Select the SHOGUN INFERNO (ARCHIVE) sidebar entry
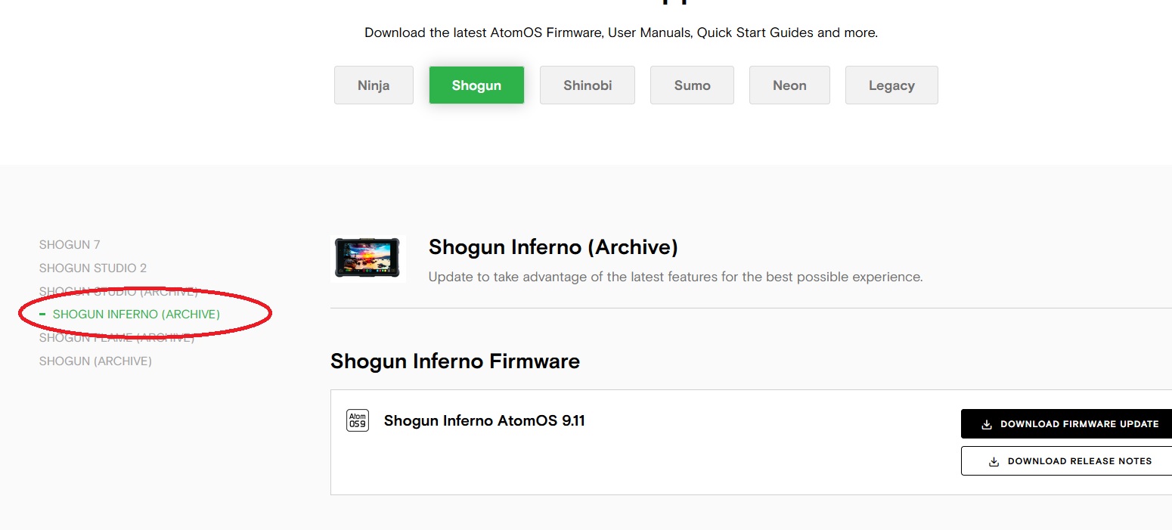Image resolution: width=1172 pixels, height=530 pixels. point(135,314)
